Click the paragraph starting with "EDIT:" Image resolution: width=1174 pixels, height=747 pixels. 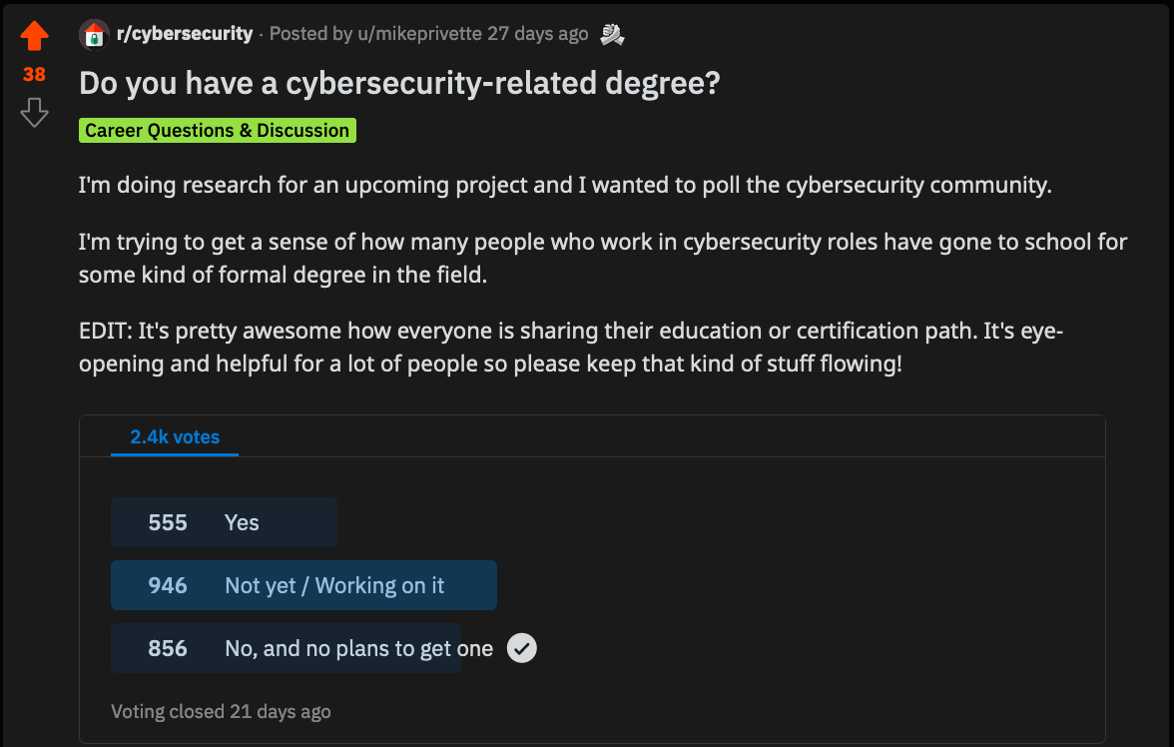tap(571, 347)
